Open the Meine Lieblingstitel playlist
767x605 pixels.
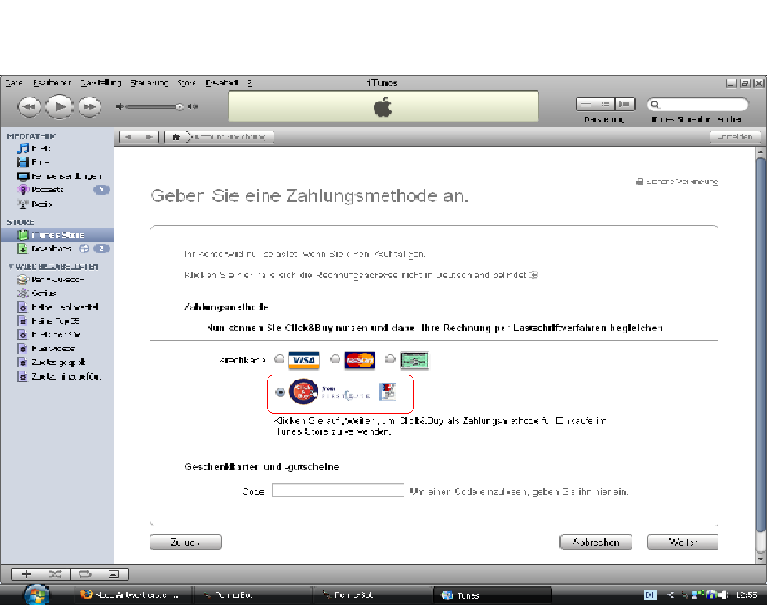click(57, 307)
